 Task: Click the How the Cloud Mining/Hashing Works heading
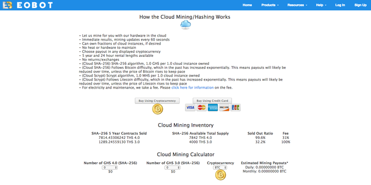point(185,17)
